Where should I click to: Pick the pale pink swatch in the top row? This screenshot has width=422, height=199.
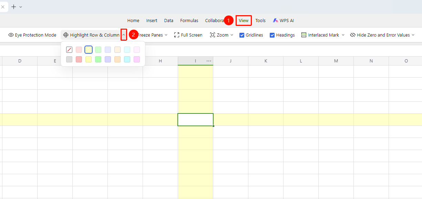[79, 50]
